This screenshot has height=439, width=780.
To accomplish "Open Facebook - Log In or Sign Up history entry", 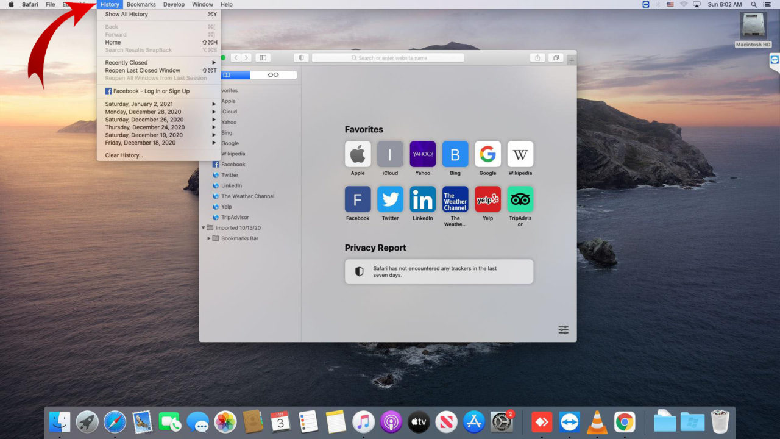I will 159,91.
